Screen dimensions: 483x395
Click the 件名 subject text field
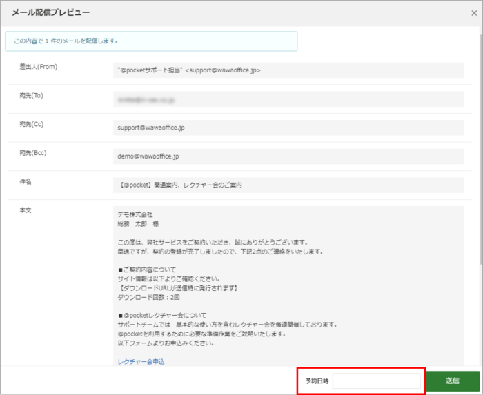(x=288, y=185)
